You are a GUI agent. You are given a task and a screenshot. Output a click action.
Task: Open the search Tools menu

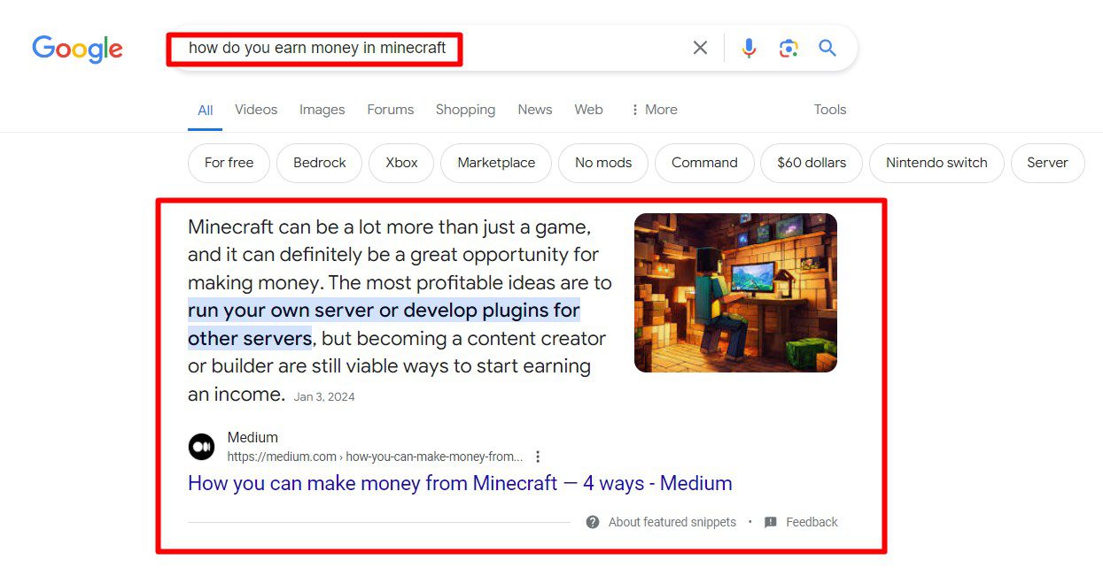coord(830,110)
